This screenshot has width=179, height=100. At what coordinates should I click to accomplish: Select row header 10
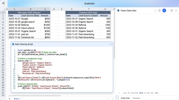pos(3,40)
